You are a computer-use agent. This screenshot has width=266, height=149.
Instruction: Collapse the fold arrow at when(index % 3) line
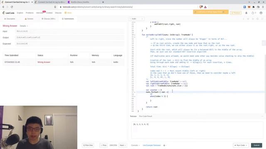click(x=135, y=96)
